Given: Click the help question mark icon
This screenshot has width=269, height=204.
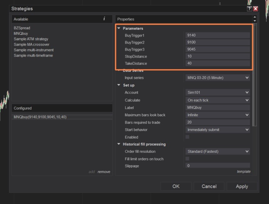Looking at the screenshot, I should click(249, 9).
